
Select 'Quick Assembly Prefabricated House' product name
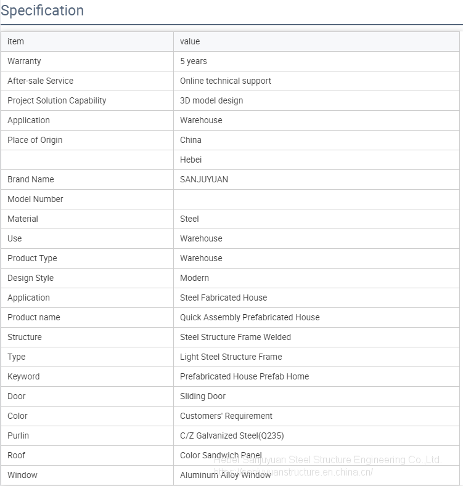pos(250,317)
